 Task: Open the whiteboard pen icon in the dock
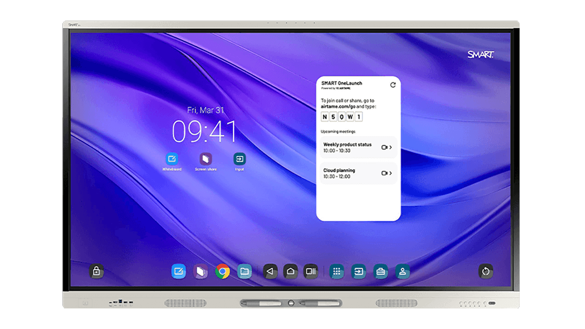click(x=179, y=271)
